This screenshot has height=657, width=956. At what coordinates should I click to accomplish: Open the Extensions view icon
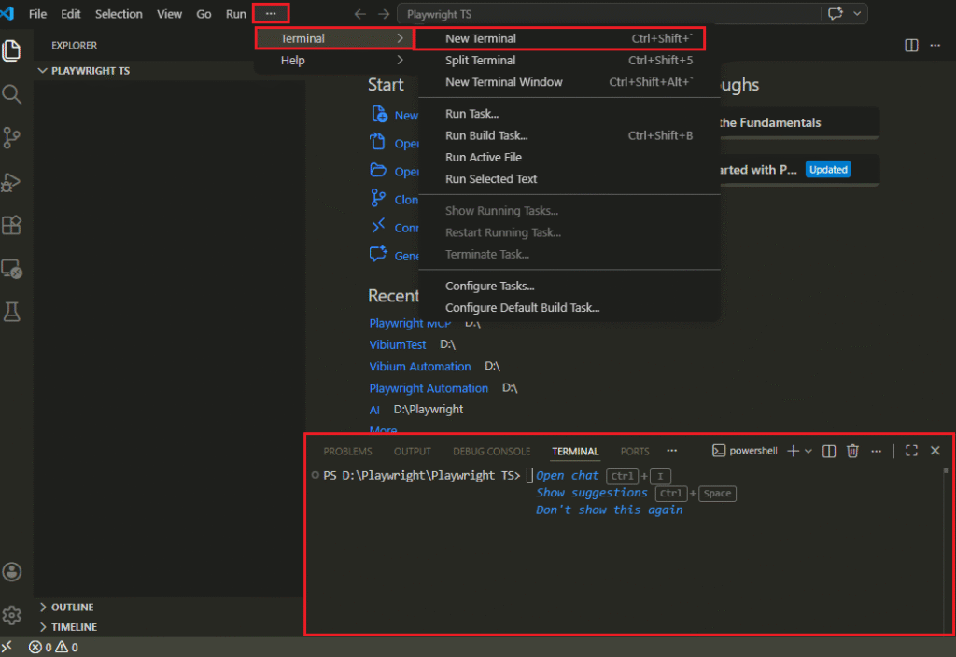tap(11, 225)
